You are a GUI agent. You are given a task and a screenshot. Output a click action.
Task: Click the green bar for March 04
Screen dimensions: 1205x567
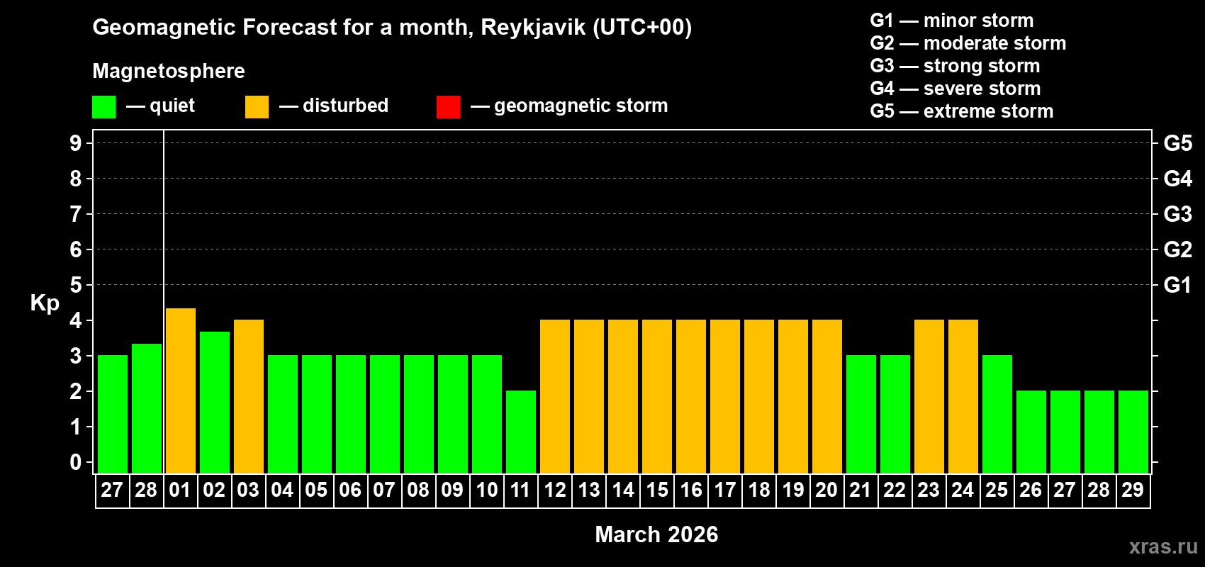coord(283,414)
